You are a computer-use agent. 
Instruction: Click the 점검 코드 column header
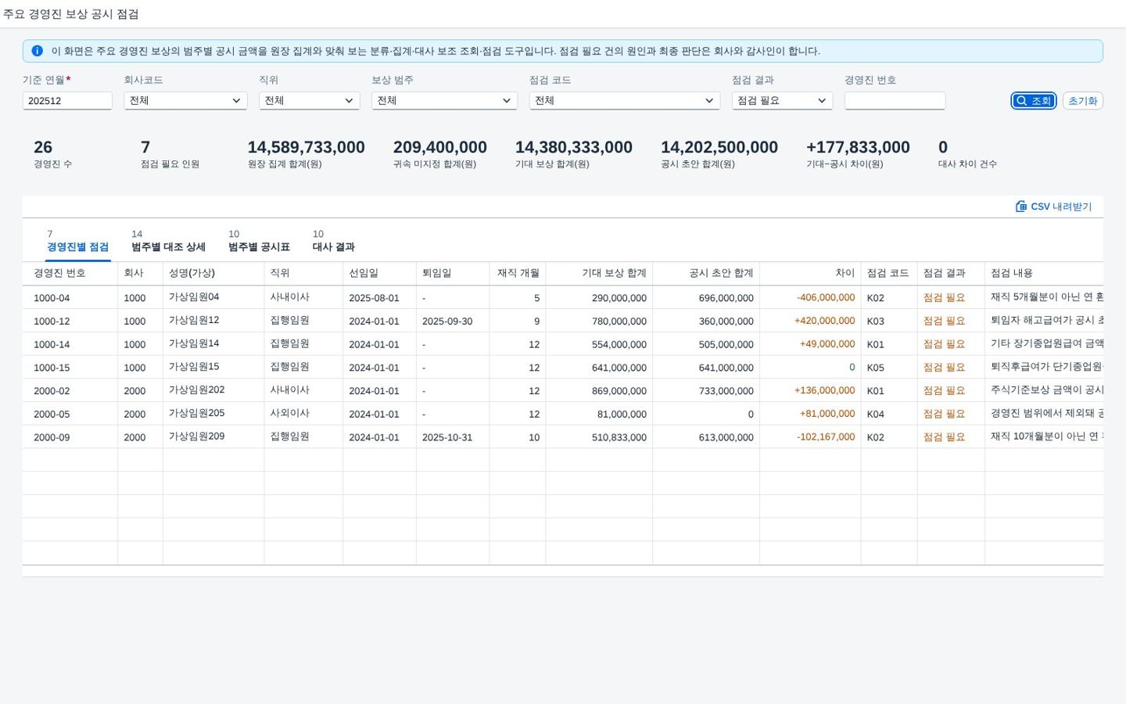888,273
